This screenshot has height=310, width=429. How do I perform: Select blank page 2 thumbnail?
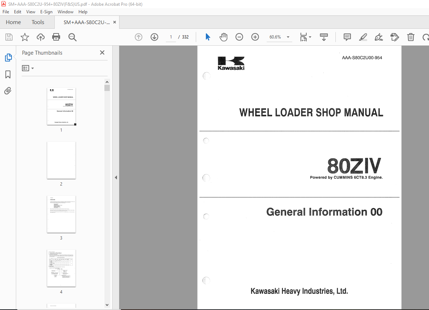point(61,160)
